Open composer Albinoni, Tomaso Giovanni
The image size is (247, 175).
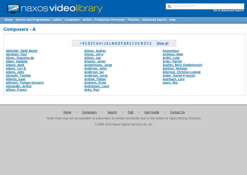point(25,83)
